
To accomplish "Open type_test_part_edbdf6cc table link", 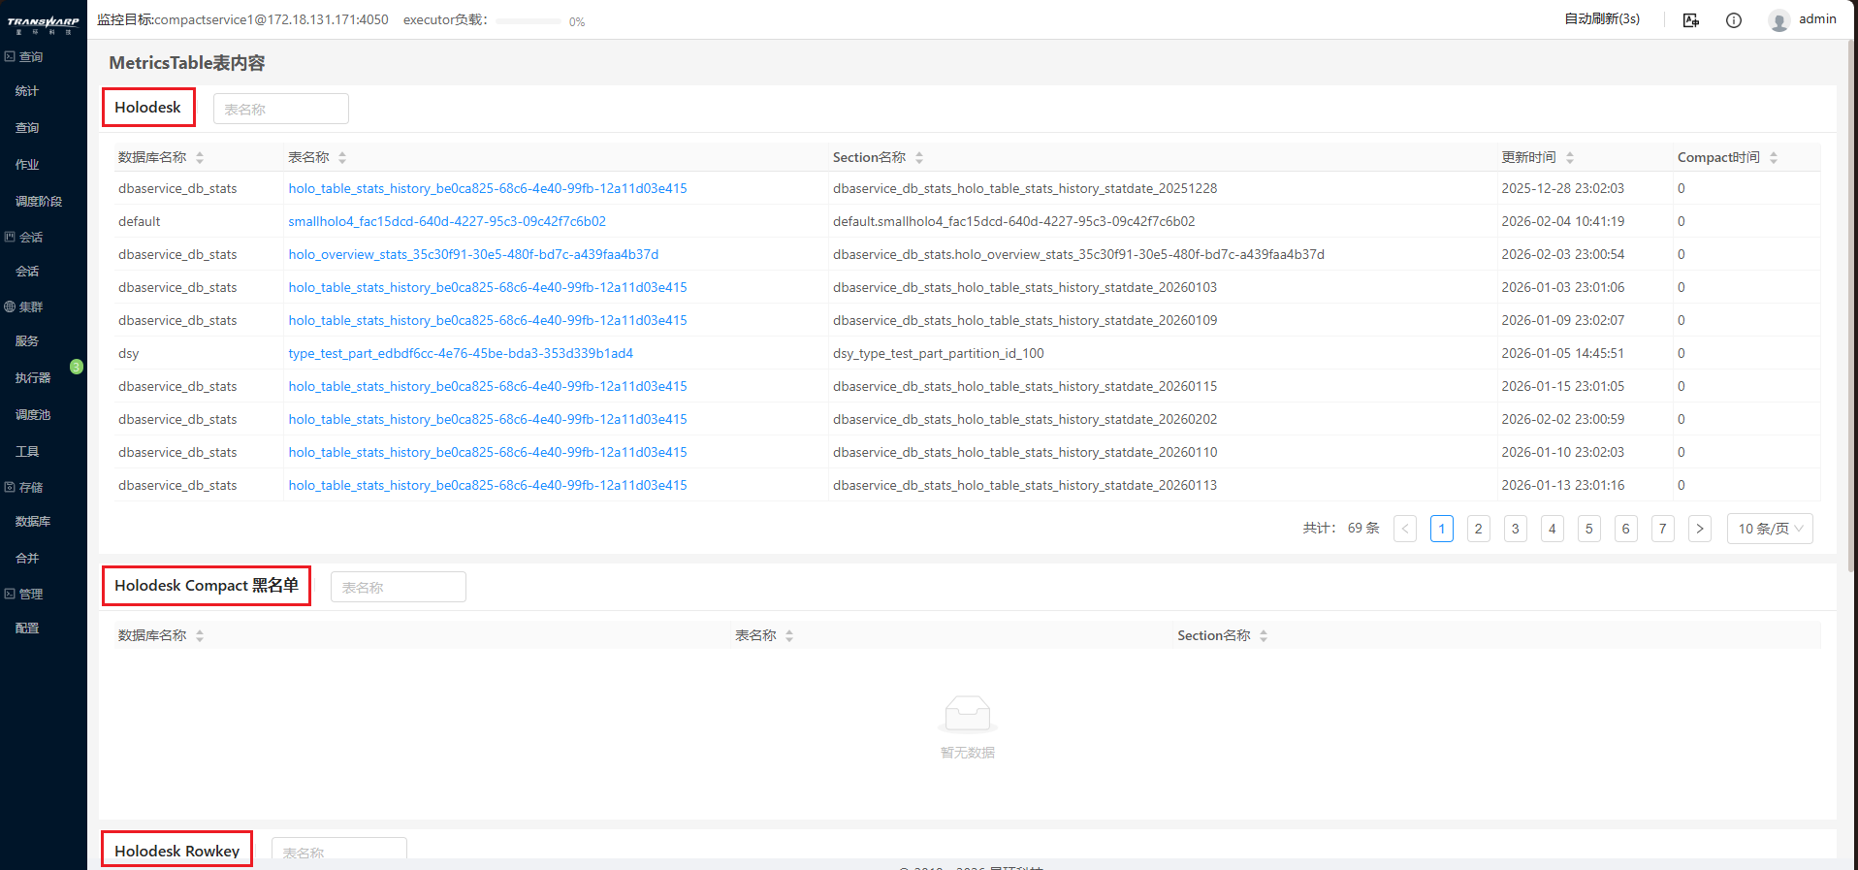I will click(x=461, y=353).
